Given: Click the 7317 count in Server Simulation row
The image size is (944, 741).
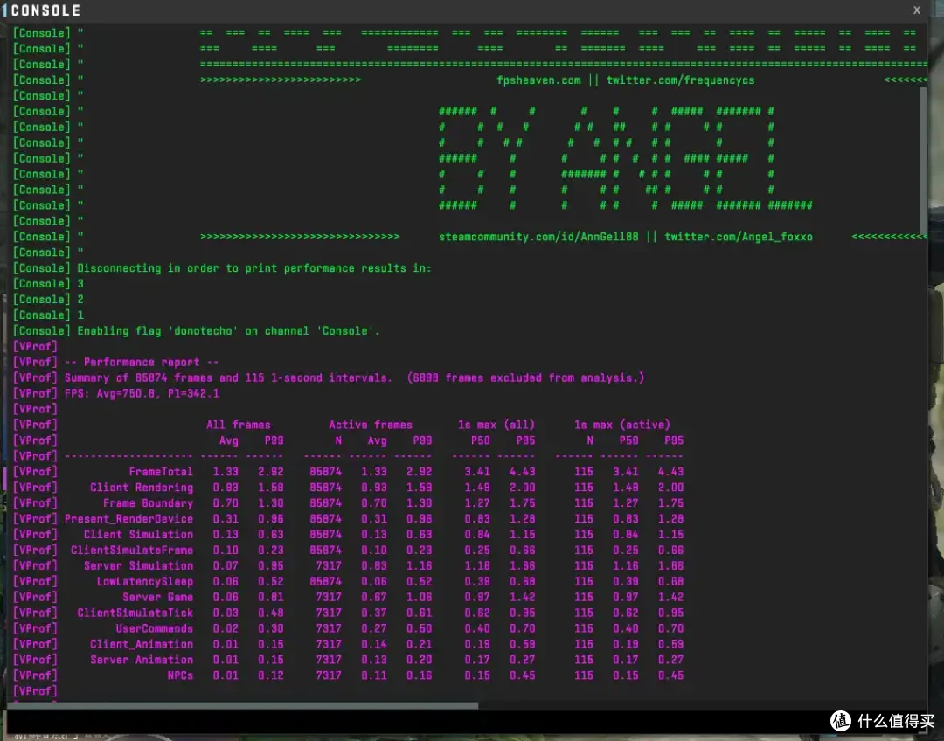Looking at the screenshot, I should [329, 565].
